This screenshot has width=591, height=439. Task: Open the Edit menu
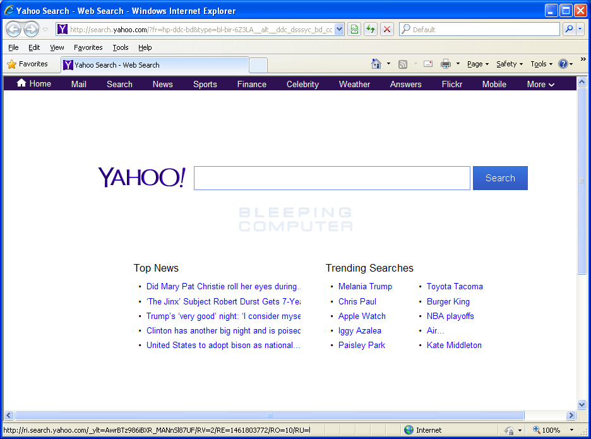click(x=34, y=47)
